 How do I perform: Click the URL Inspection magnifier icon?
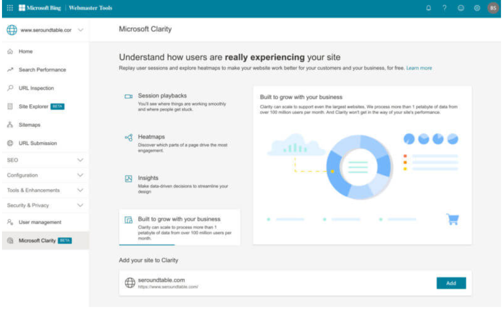(x=10, y=88)
